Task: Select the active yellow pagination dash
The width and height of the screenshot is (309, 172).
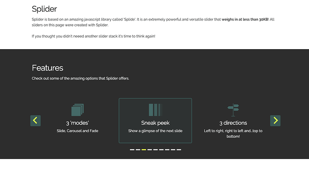Action: click(x=144, y=150)
